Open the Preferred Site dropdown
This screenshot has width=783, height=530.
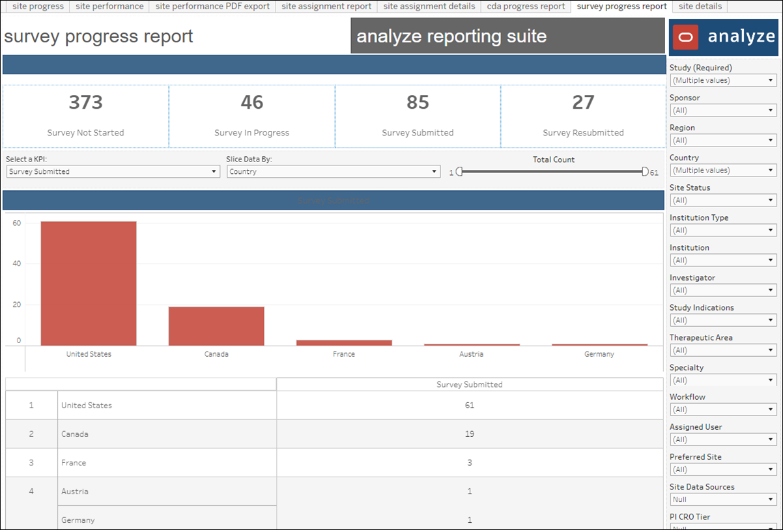click(723, 469)
